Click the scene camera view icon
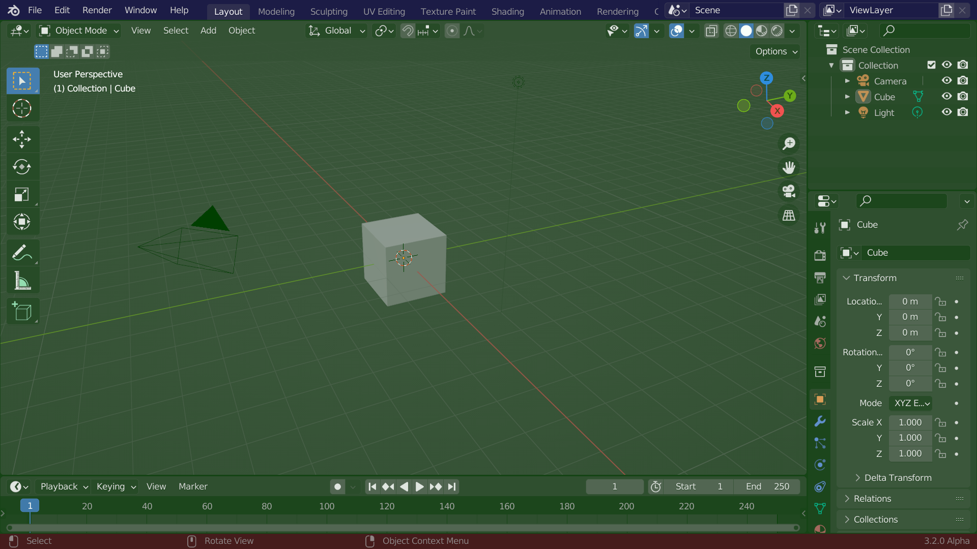This screenshot has height=549, width=977. click(x=789, y=191)
